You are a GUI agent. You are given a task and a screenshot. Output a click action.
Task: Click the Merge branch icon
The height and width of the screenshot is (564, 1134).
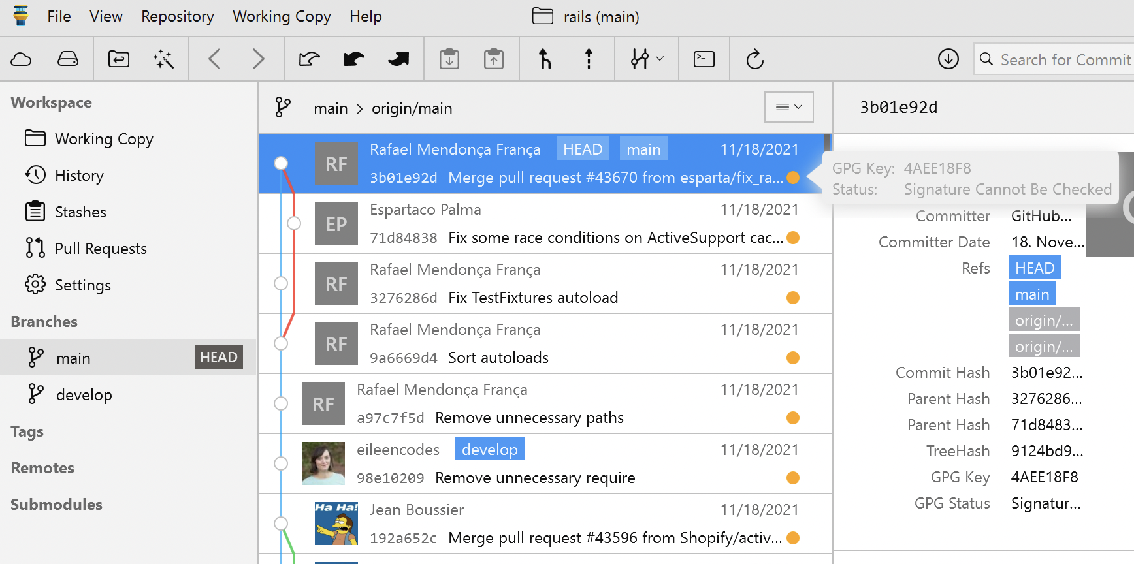544,59
